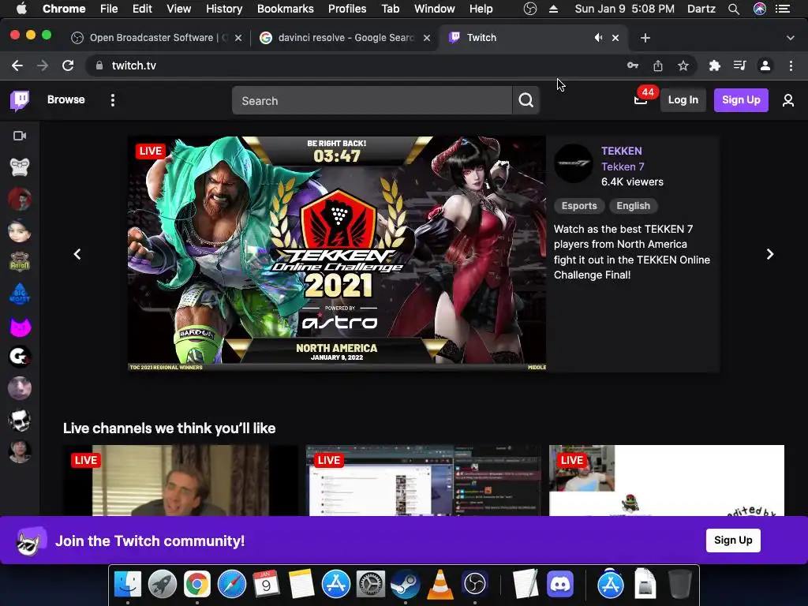Viewport: 808px width, 606px height.
Task: Open the Profiles menu
Action: [x=347, y=9]
